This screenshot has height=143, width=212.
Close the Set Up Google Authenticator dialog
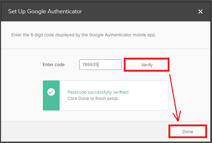(x=200, y=12)
